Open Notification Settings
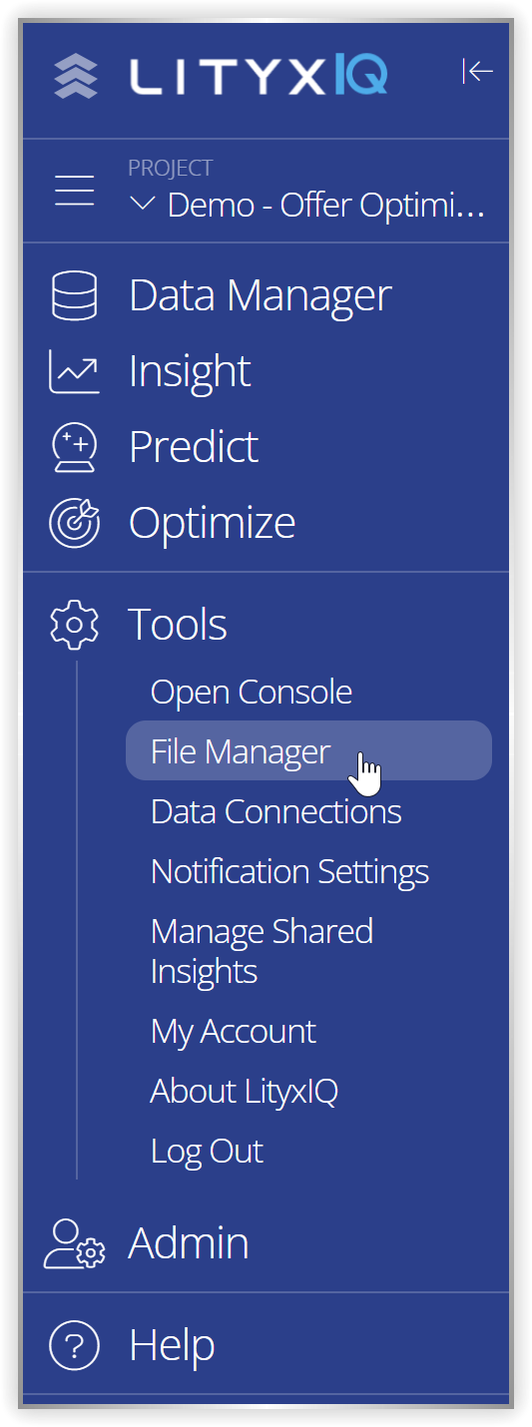Viewport: 532px width, 1427px height. (289, 871)
